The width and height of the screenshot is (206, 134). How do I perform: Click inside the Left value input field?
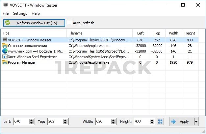(21, 122)
